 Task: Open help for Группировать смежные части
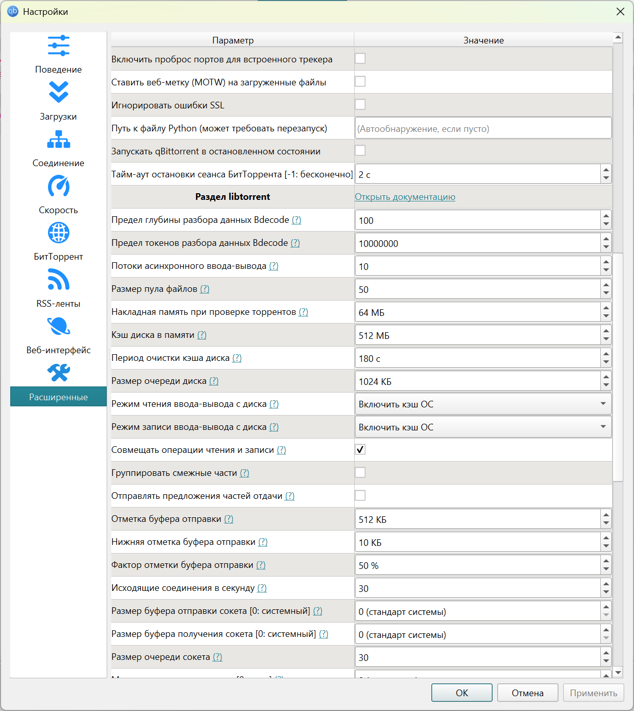coord(245,473)
